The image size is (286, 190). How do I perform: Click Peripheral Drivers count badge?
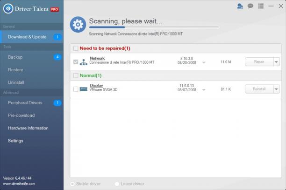tap(57, 103)
